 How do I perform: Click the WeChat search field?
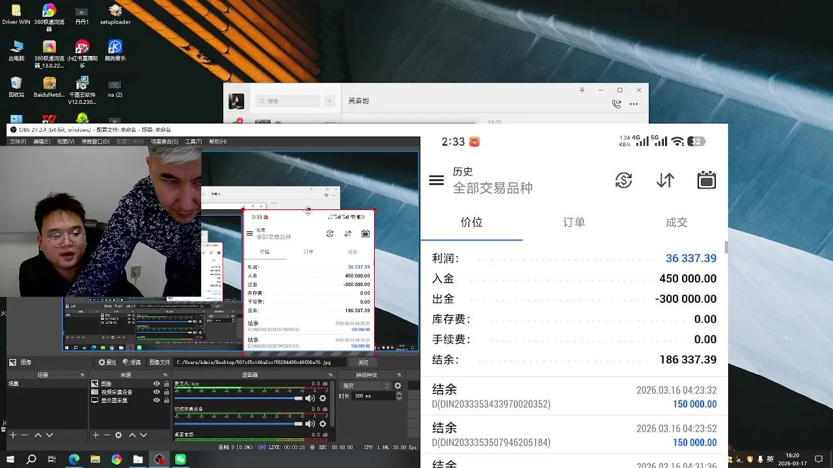pos(288,101)
